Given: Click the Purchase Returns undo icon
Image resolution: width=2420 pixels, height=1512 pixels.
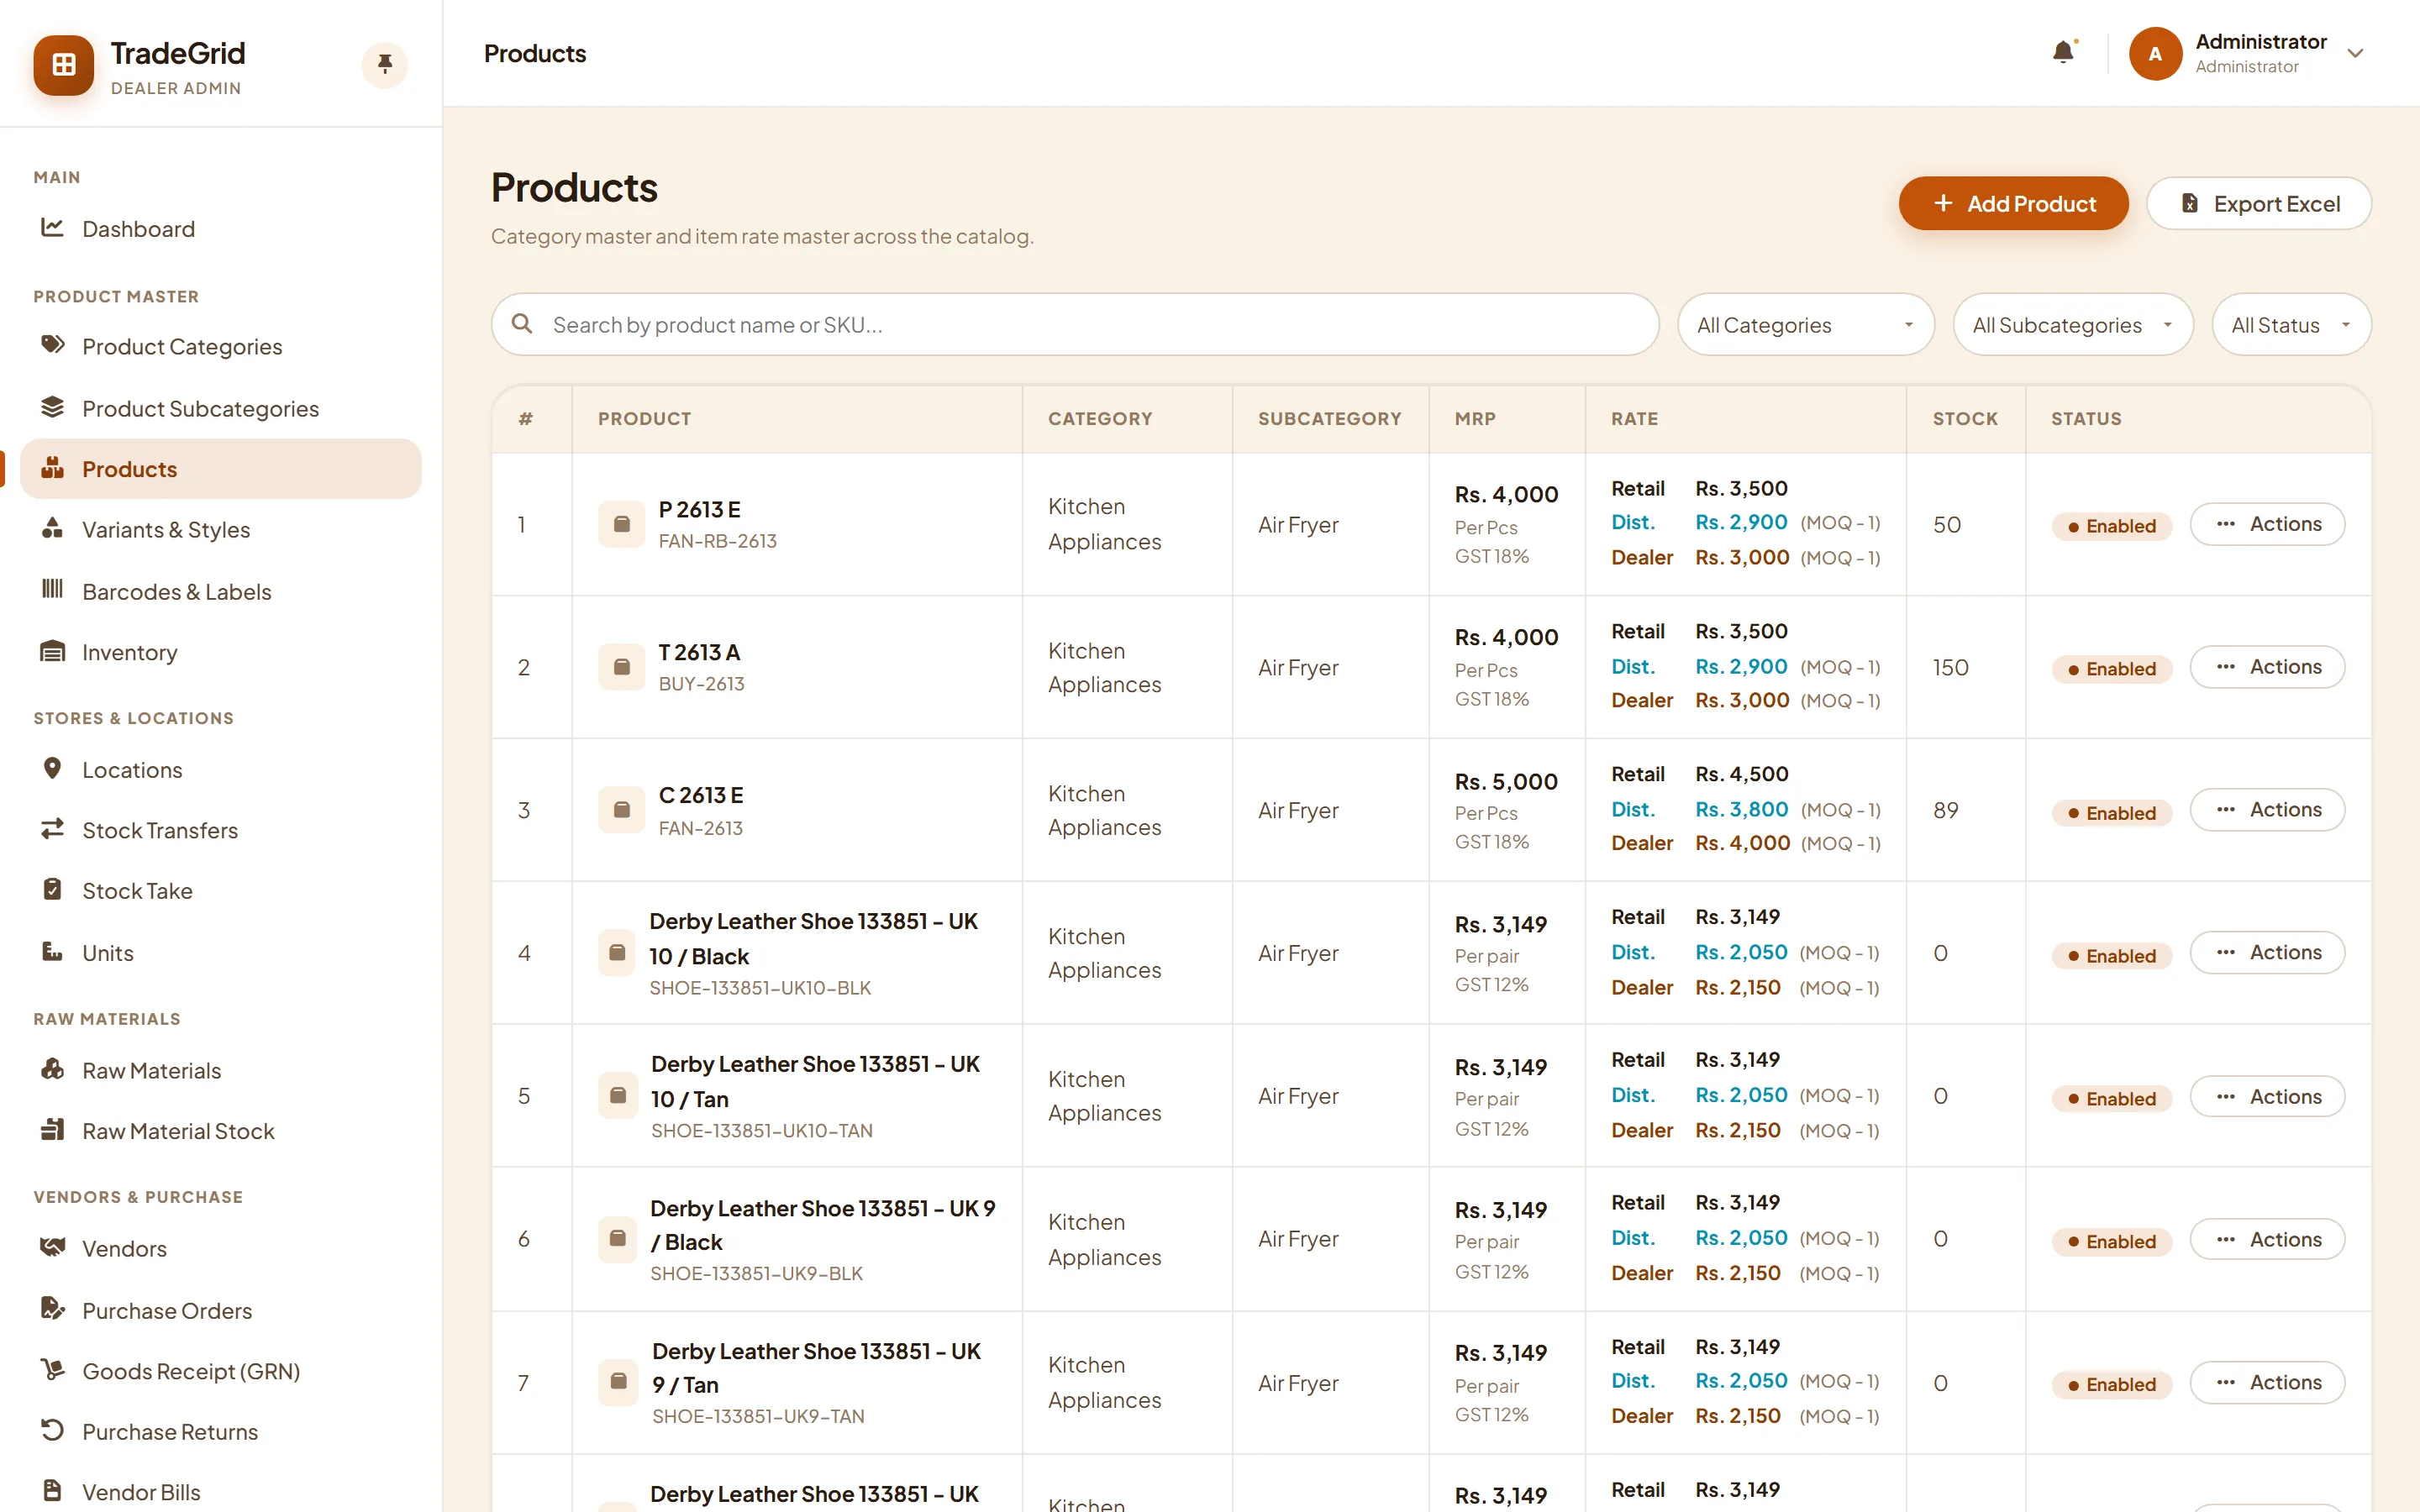Looking at the screenshot, I should [52, 1431].
